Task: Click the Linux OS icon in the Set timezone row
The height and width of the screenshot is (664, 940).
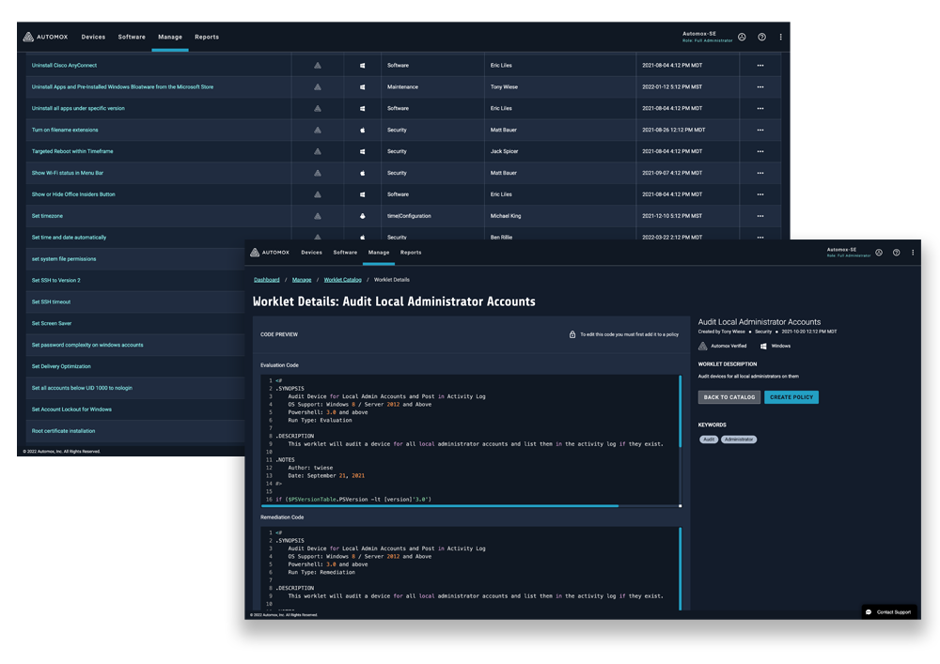Action: pos(362,216)
